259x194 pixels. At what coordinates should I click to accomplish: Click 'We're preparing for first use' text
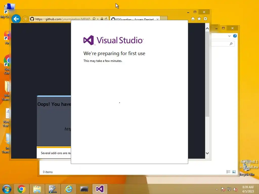(114, 53)
